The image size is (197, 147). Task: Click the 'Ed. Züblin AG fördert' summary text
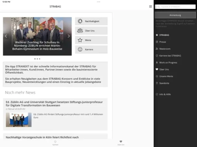(68, 116)
